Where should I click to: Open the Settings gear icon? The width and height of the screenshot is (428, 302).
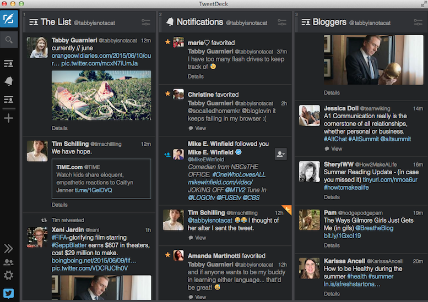tap(9, 276)
